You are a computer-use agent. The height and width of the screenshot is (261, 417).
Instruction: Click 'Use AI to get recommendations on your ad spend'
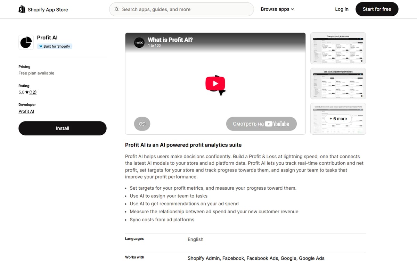click(x=184, y=204)
